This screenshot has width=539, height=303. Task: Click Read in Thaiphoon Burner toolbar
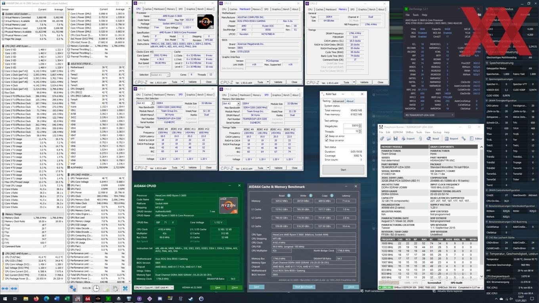pos(433,139)
